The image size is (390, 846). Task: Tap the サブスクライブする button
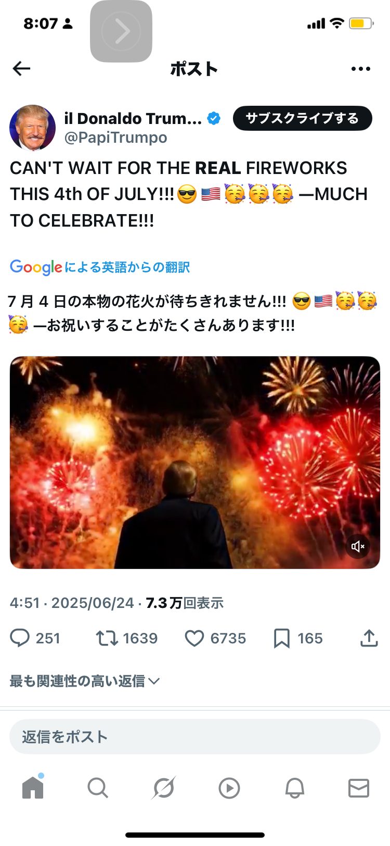pos(302,118)
